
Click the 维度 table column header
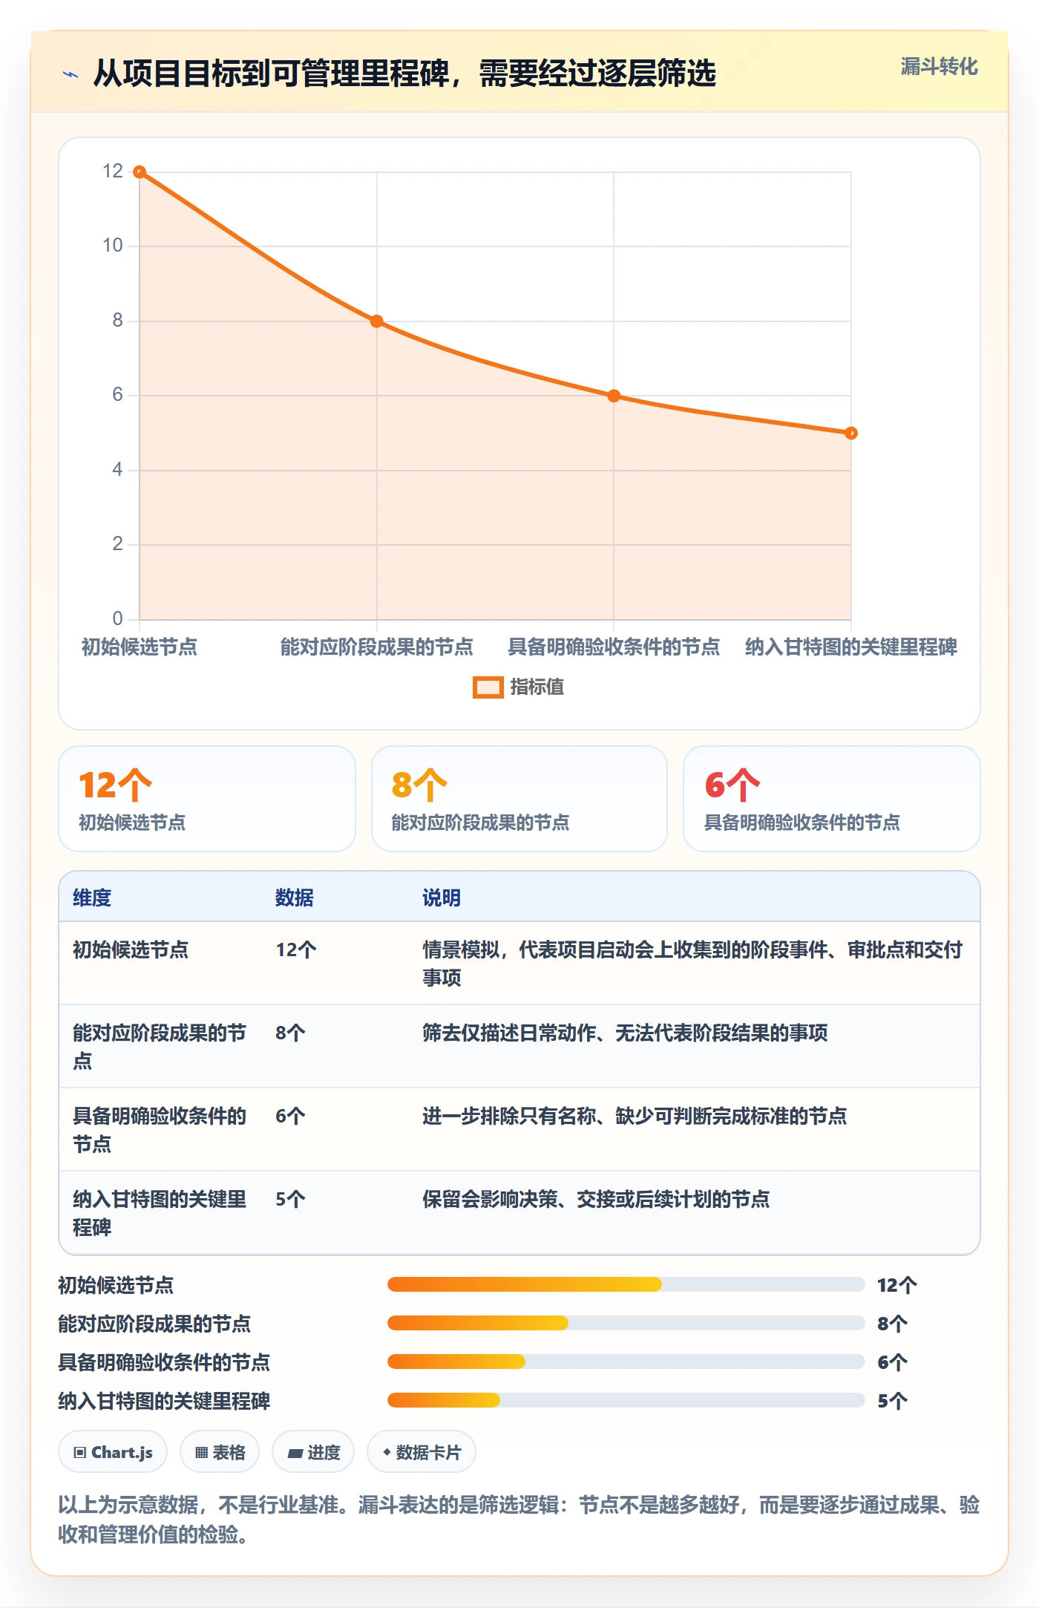click(x=92, y=898)
